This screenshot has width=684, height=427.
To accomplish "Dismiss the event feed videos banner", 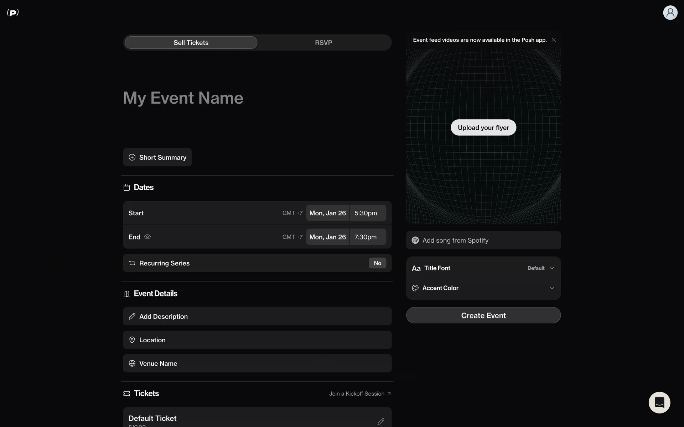I will [553, 40].
